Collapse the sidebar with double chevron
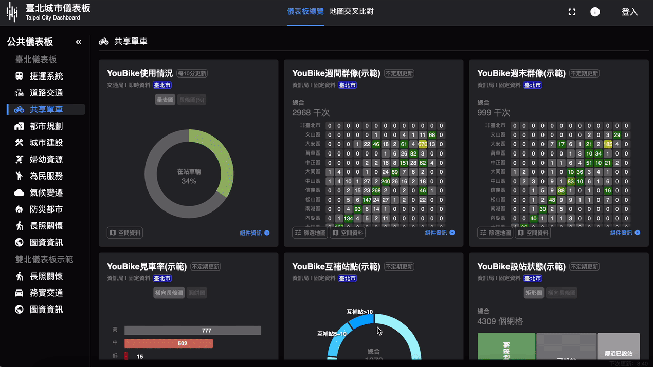The image size is (653, 367). (x=79, y=42)
